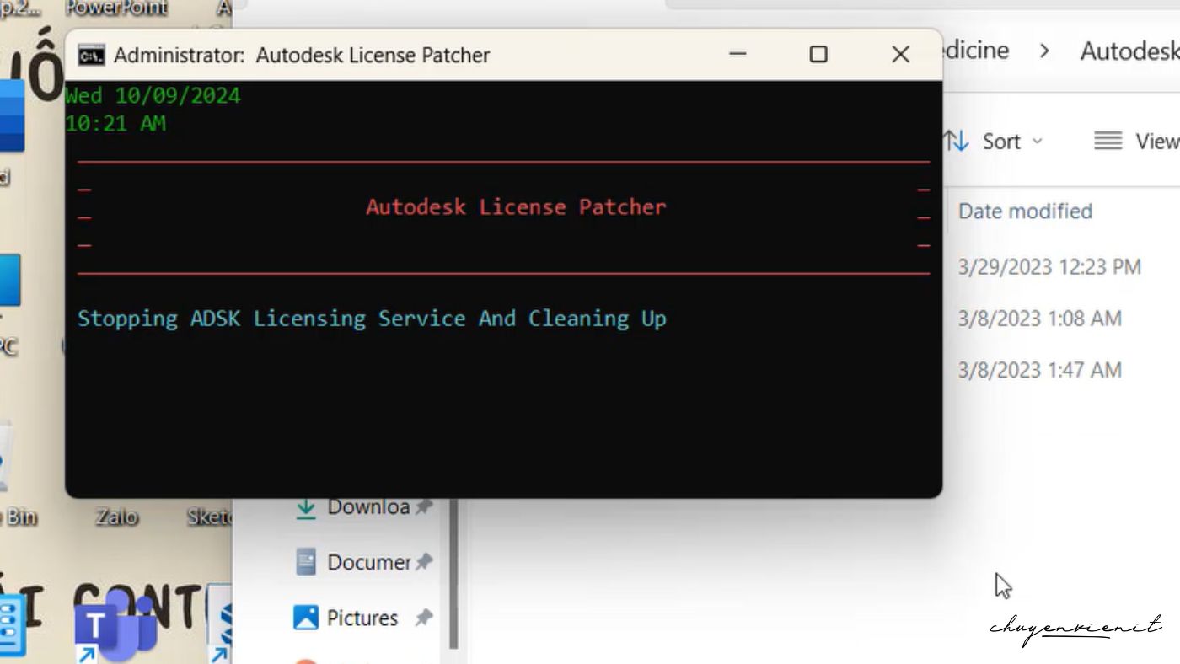1180x664 pixels.
Task: Maximize the Autodesk License Patcher window
Action: pyautogui.click(x=818, y=55)
